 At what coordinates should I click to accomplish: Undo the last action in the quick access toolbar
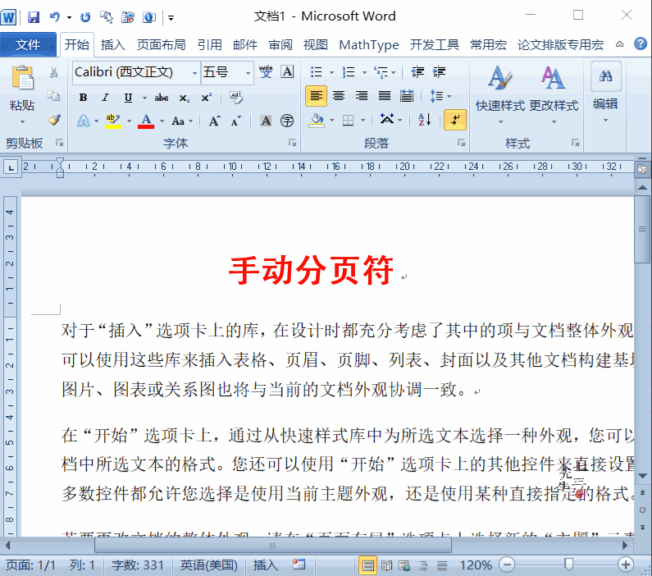[55, 17]
